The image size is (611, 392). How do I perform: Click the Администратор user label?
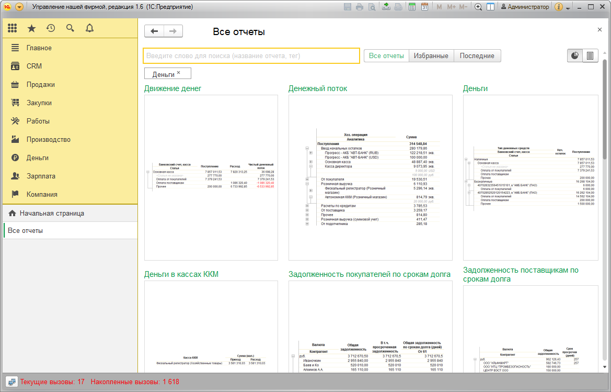[x=525, y=7]
